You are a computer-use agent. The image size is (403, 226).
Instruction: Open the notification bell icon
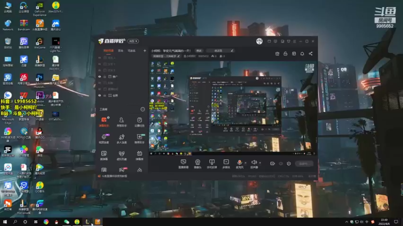[x=302, y=54]
